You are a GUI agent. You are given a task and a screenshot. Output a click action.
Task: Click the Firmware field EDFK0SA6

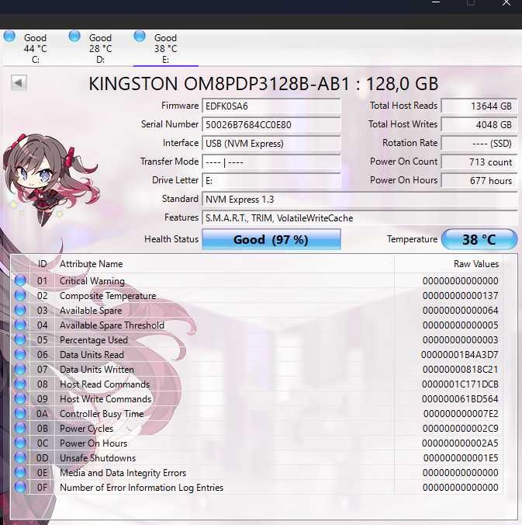[x=271, y=106]
